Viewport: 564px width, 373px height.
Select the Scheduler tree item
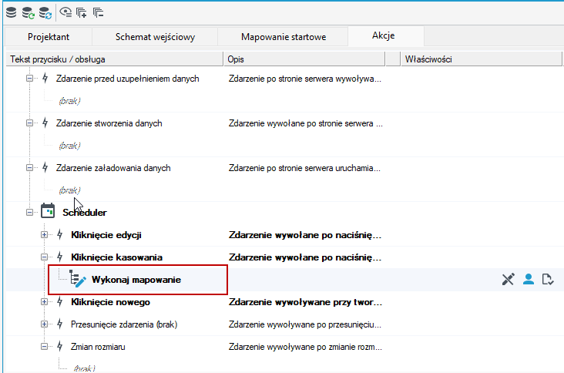point(85,213)
